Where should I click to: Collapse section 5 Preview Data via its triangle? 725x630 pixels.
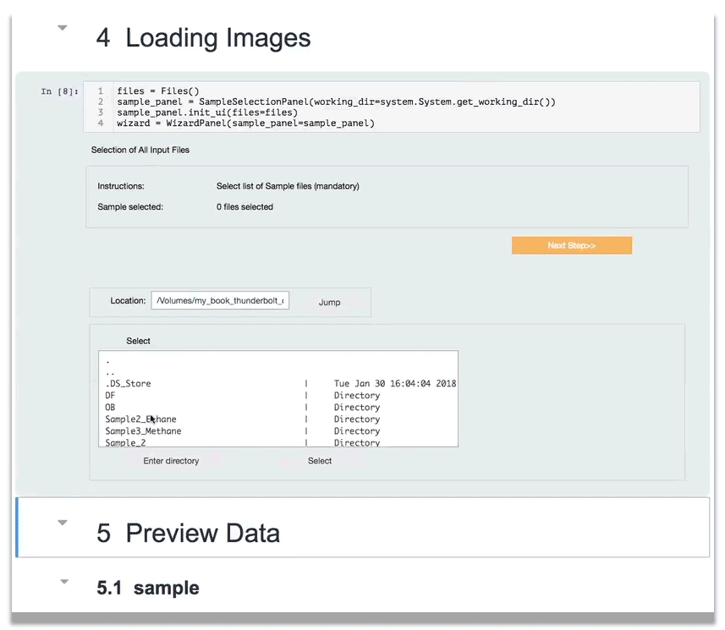[x=62, y=522]
